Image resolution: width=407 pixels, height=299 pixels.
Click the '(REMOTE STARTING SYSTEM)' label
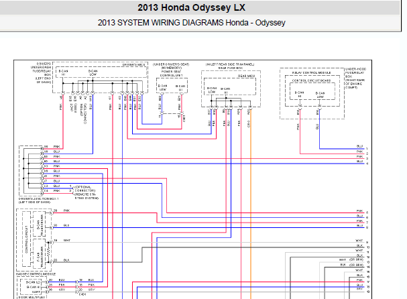[x=86, y=196]
